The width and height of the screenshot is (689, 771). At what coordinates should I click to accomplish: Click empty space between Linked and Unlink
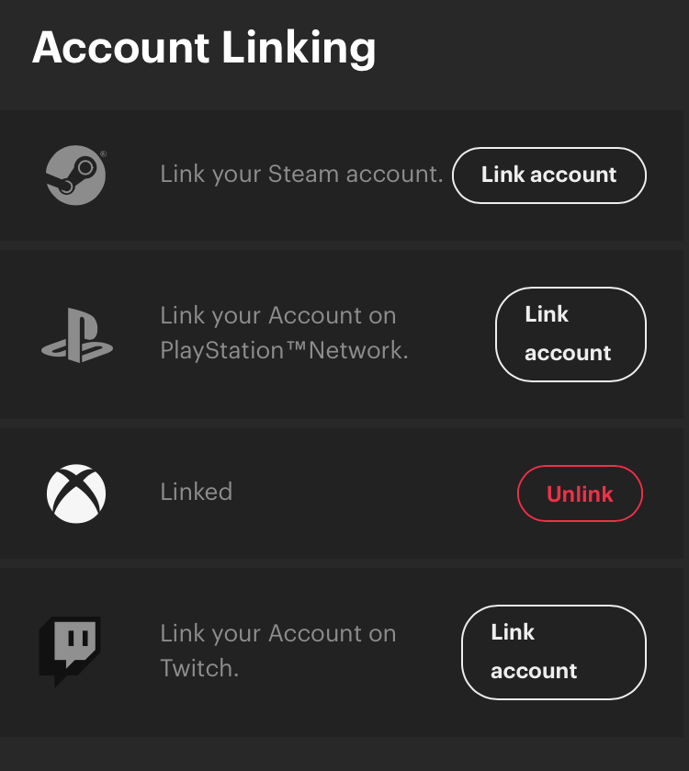pos(377,493)
